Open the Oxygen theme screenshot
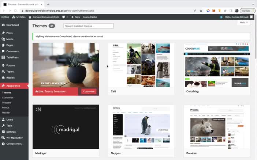 coord(141,127)
